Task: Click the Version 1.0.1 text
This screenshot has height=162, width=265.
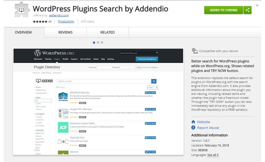Action: 200,141
